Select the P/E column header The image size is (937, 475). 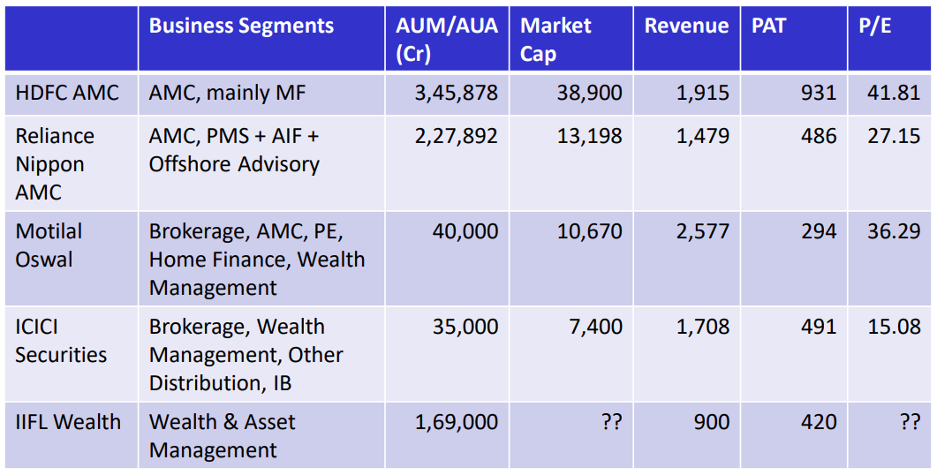pyautogui.click(x=875, y=26)
